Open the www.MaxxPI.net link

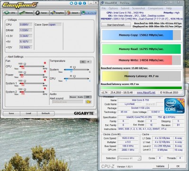pyautogui.click(x=146, y=93)
